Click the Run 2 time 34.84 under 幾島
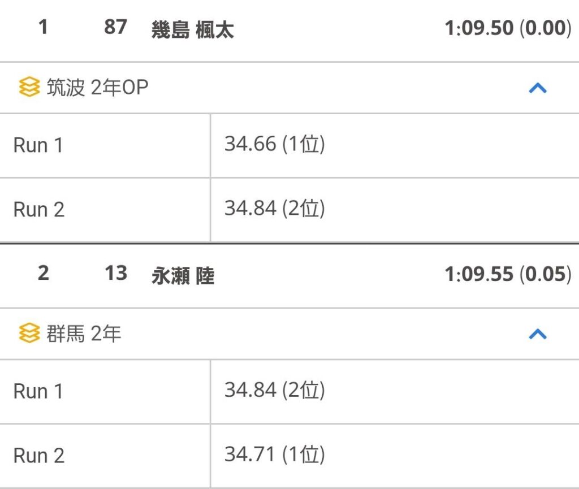The image size is (579, 489). (x=275, y=208)
